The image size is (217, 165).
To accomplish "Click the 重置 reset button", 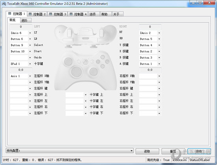I will (x=173, y=151).
